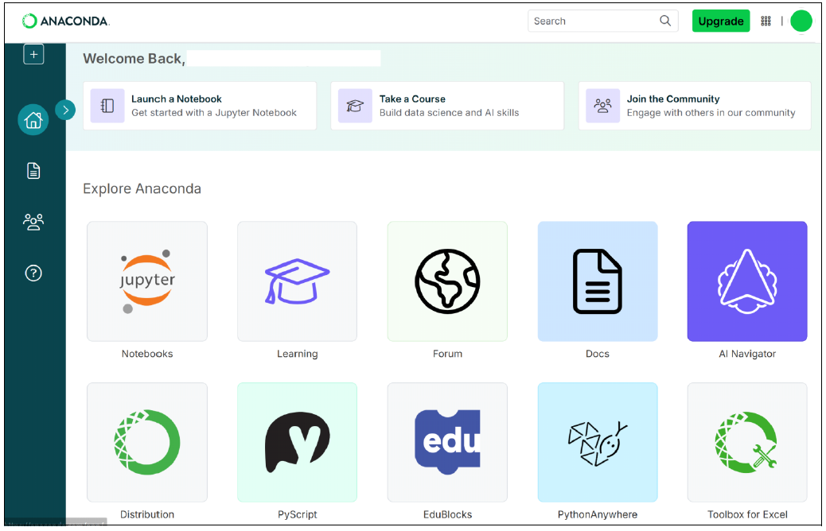Click the magnifying glass search icon
The image size is (826, 531).
click(665, 21)
